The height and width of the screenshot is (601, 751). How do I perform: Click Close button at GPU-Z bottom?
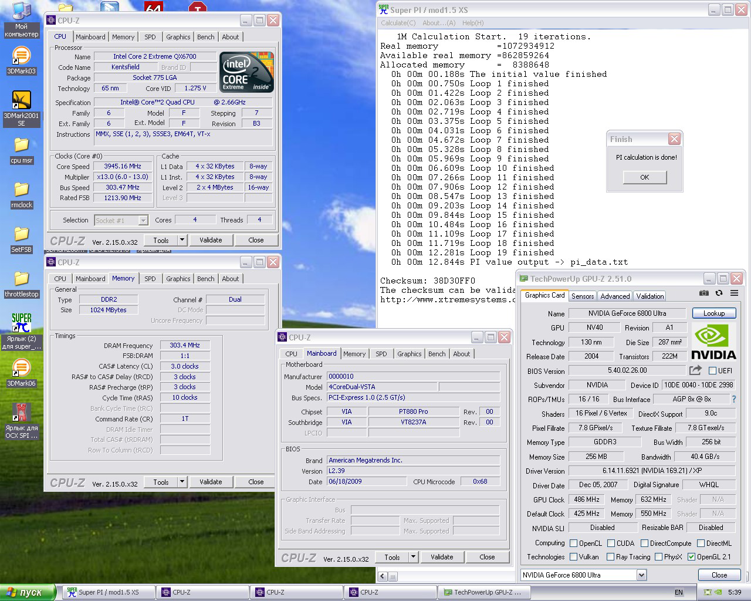[719, 575]
